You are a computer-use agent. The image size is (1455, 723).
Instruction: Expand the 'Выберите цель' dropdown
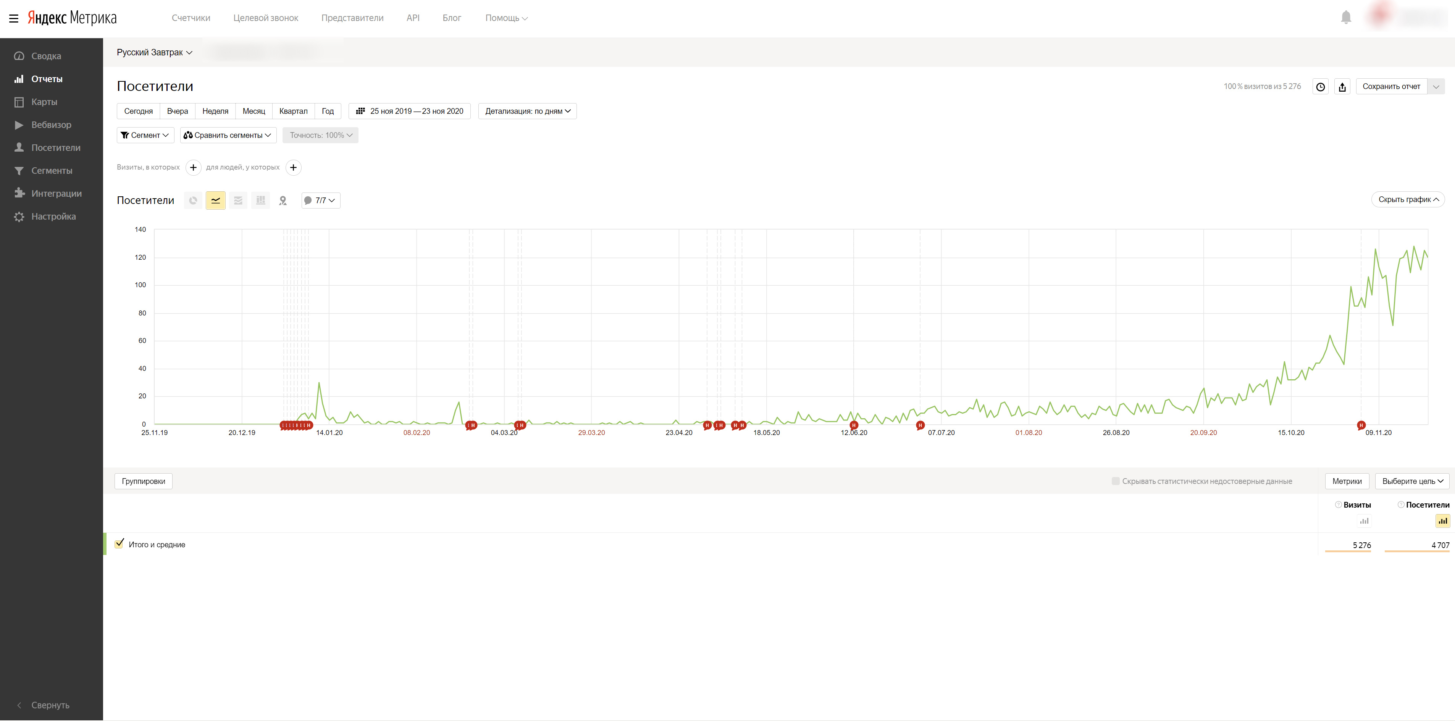pos(1412,481)
